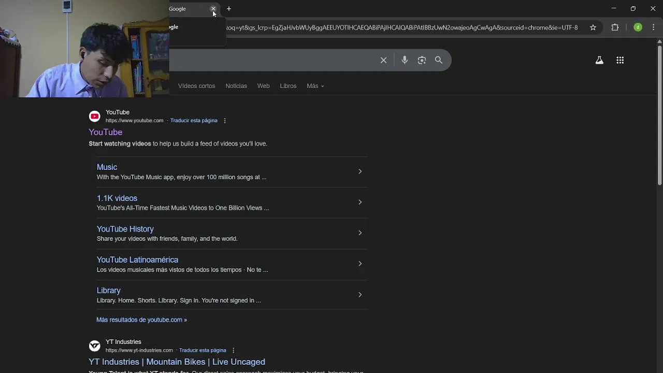Open YT Industries Mountain Bikes result
663x373 pixels.
click(177, 362)
